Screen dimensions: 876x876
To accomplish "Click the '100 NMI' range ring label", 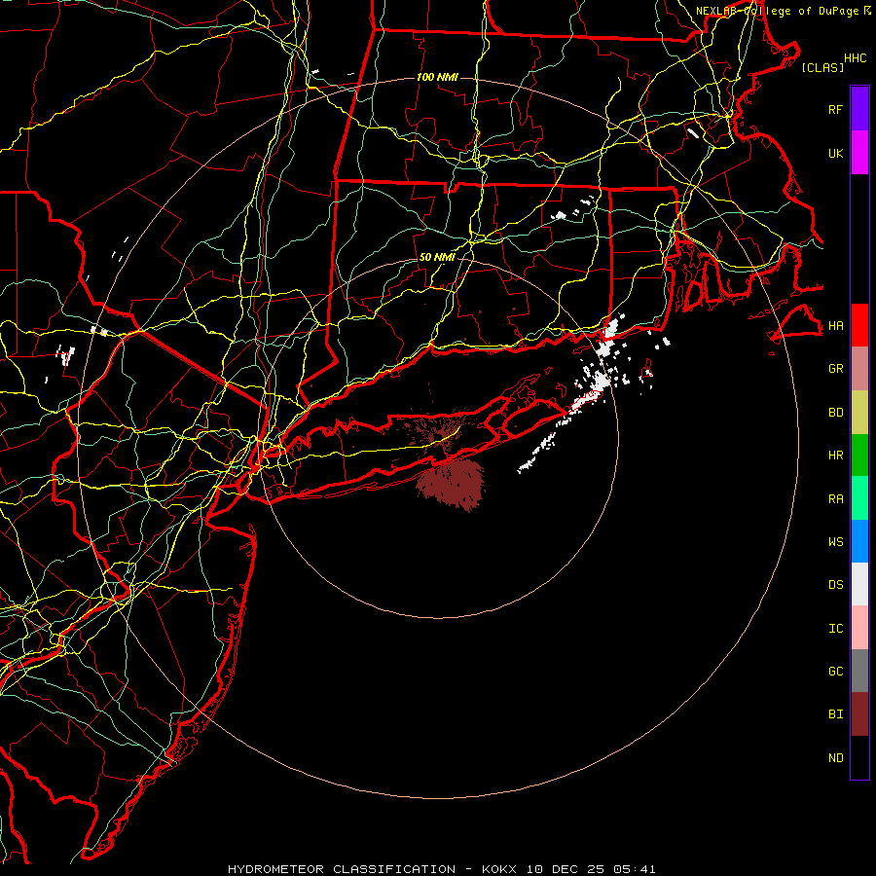I will tap(437, 77).
